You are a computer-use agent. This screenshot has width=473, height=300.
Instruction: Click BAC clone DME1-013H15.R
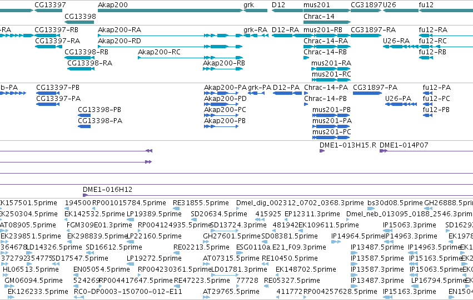coord(322,151)
